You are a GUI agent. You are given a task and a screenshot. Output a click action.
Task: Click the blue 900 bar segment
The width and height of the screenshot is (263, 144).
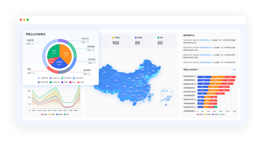point(204,77)
